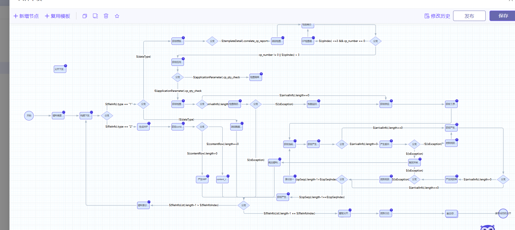The height and width of the screenshot is (230, 515).
Task: Select the 分支 diamond right of 检查稳态 node
Action: pos(256,104)
